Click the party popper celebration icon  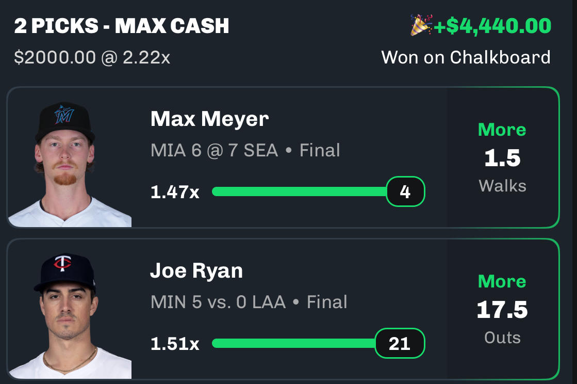(x=421, y=25)
